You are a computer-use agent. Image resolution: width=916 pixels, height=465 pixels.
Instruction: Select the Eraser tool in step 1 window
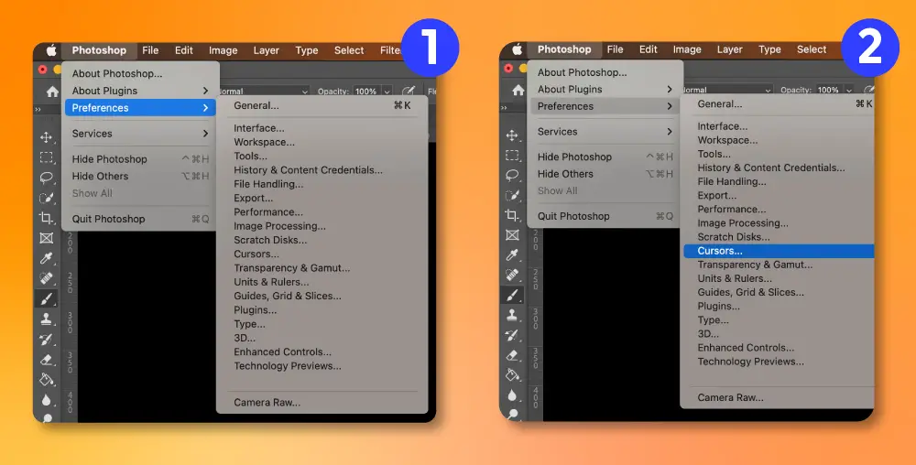[46, 360]
